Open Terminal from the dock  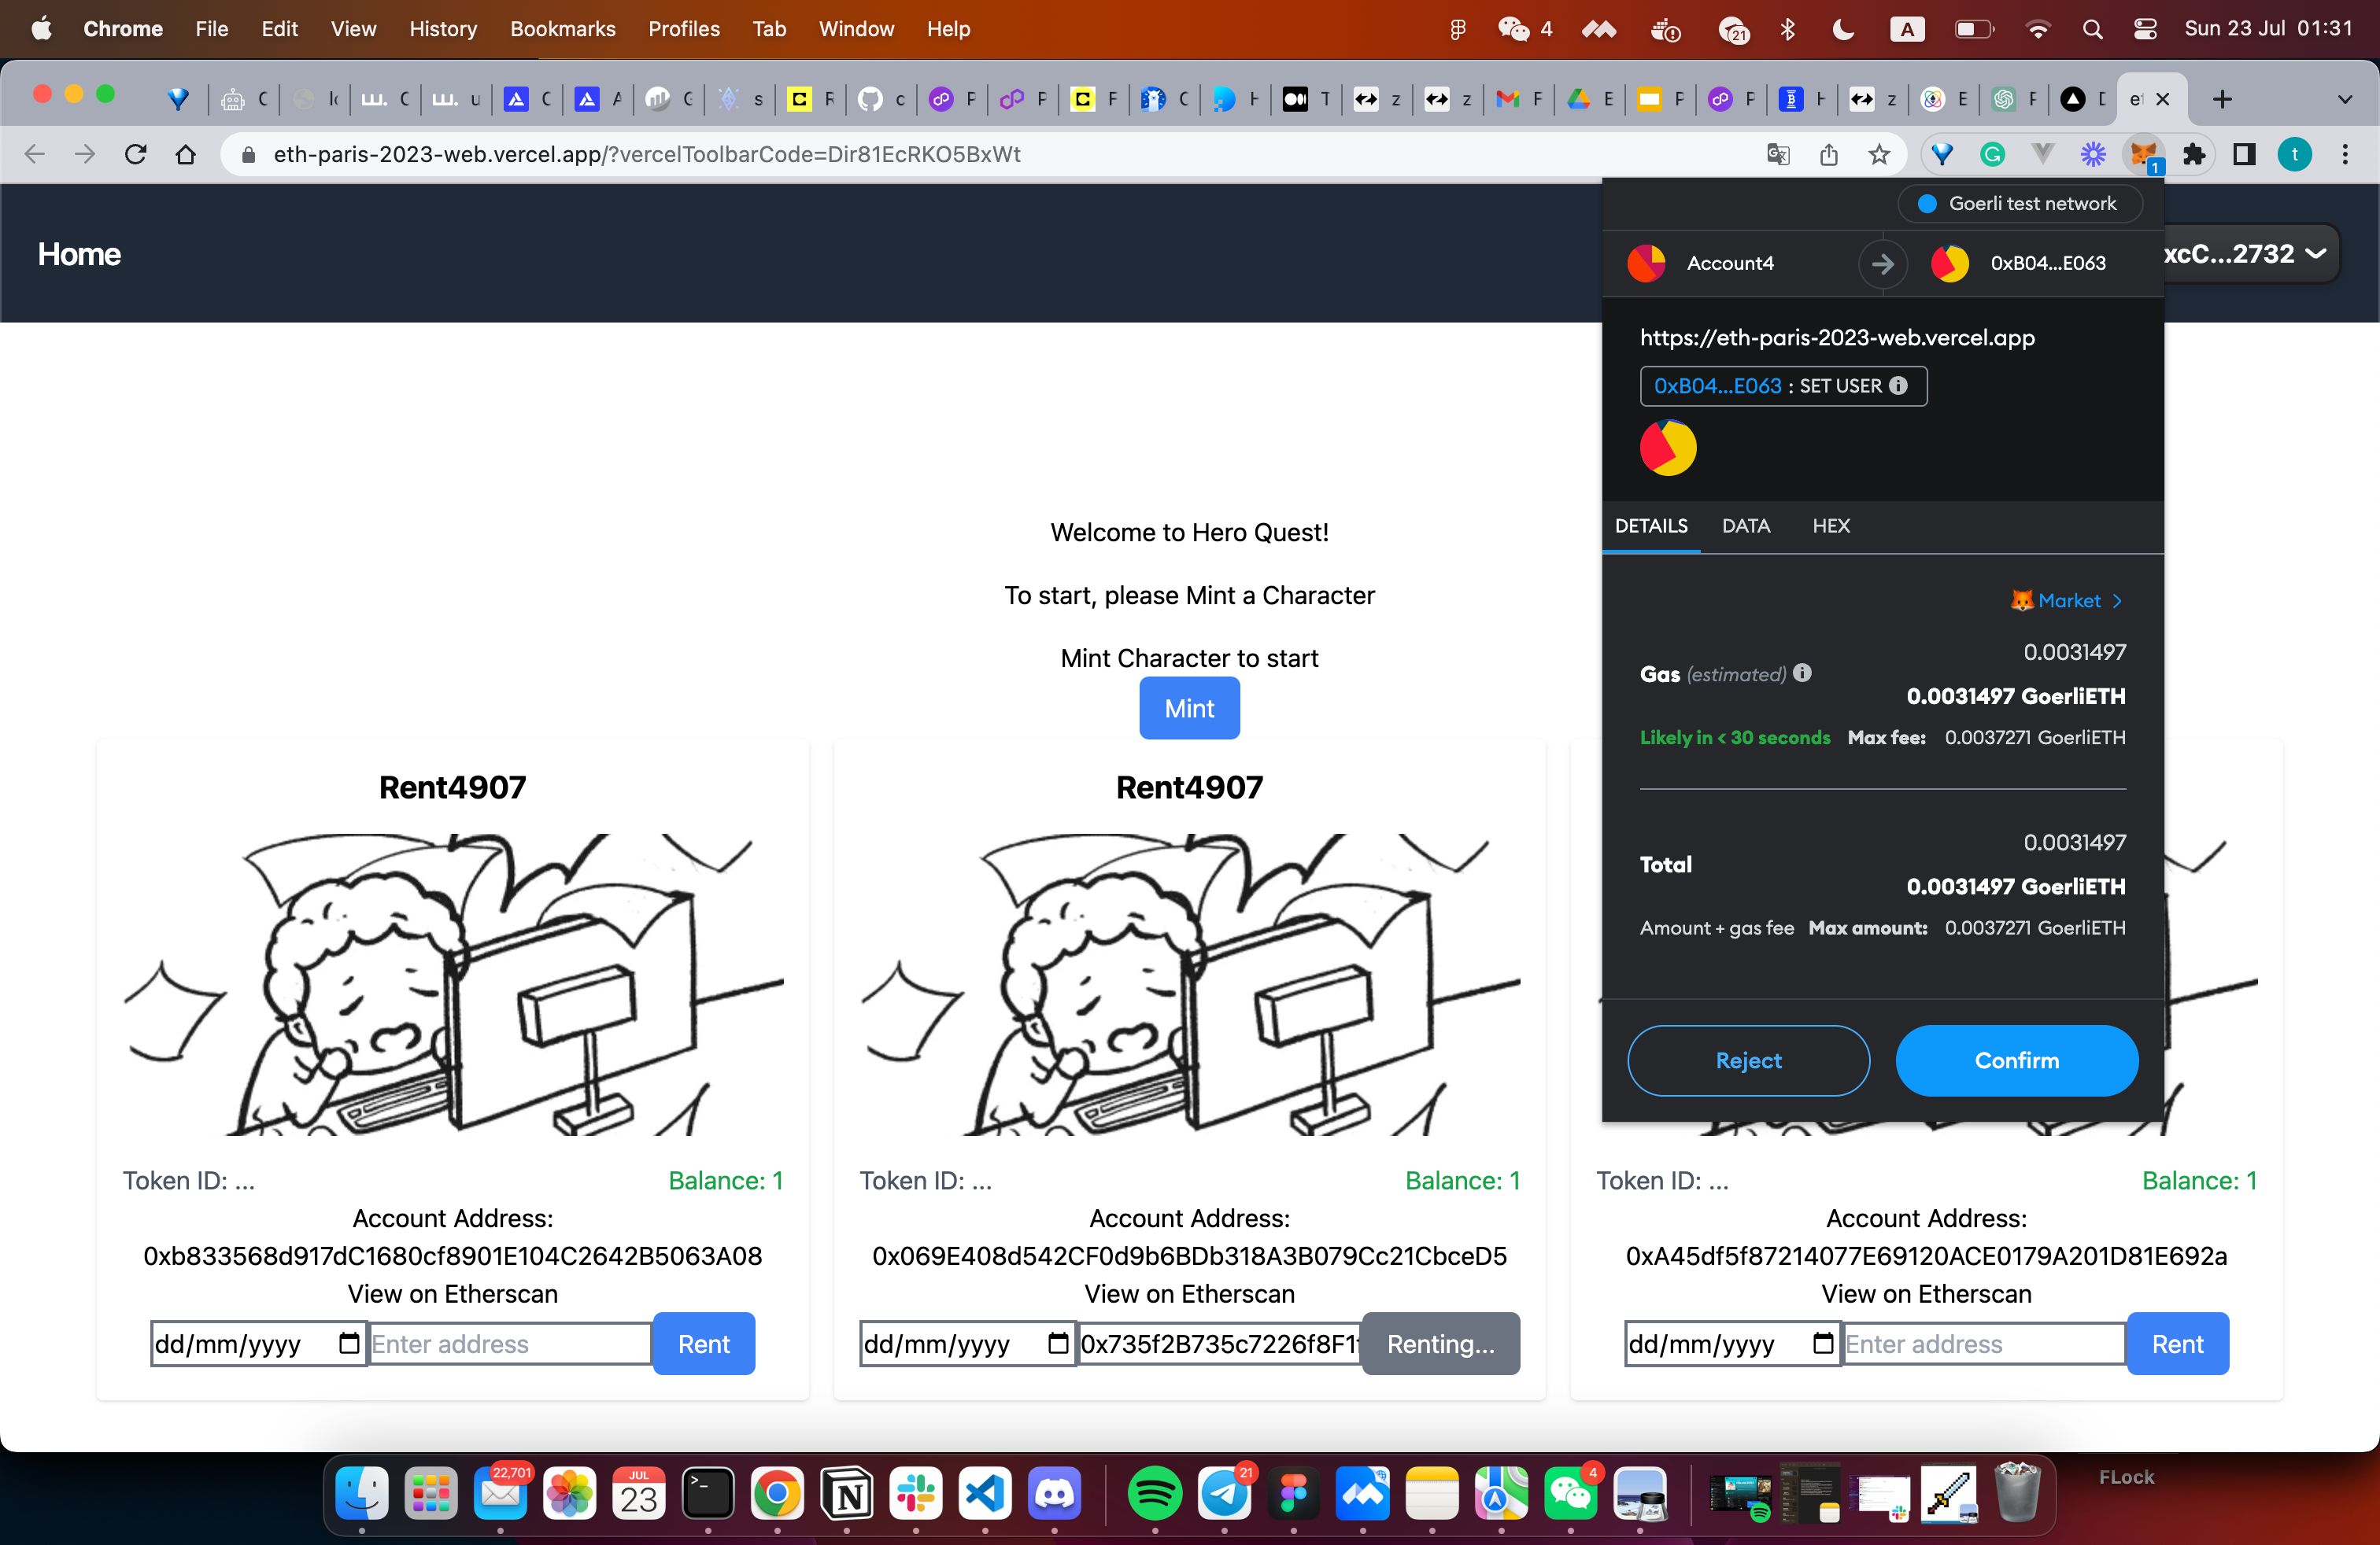(708, 1494)
